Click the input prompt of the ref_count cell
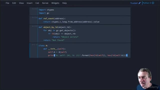 (x=34, y=17)
